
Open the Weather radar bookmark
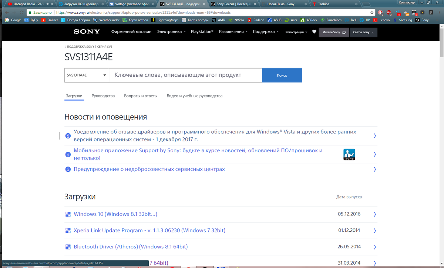(106, 20)
